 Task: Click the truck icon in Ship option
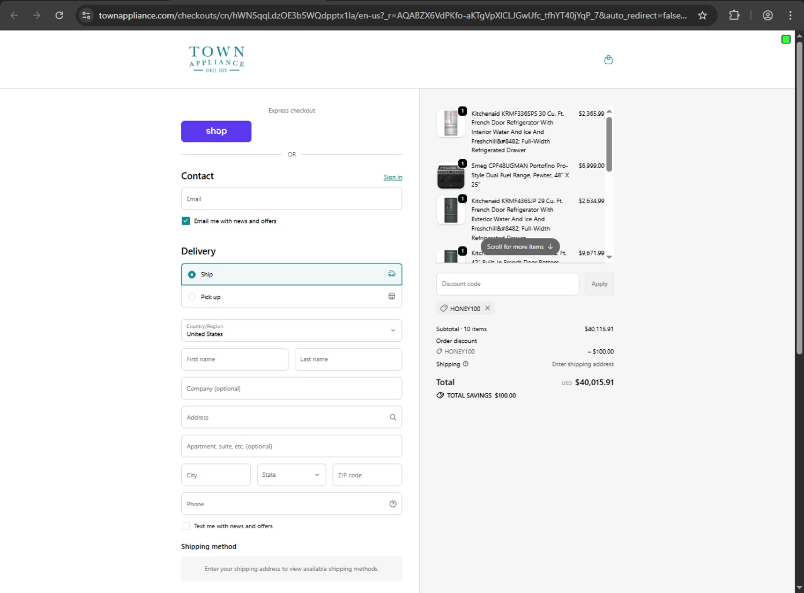pyautogui.click(x=392, y=274)
